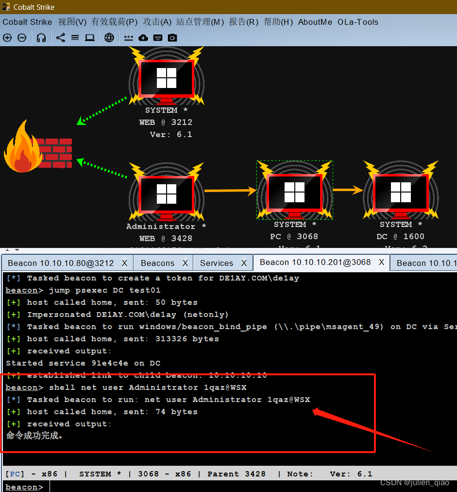Click the beacon command input field
Image resolution: width=457 pixels, height=492 pixels.
pyautogui.click(x=251, y=487)
